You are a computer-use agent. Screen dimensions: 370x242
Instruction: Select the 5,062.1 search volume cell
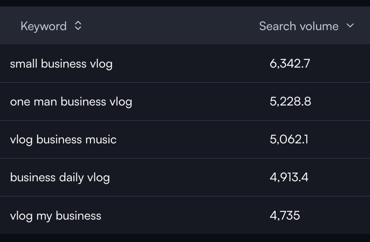pyautogui.click(x=289, y=140)
